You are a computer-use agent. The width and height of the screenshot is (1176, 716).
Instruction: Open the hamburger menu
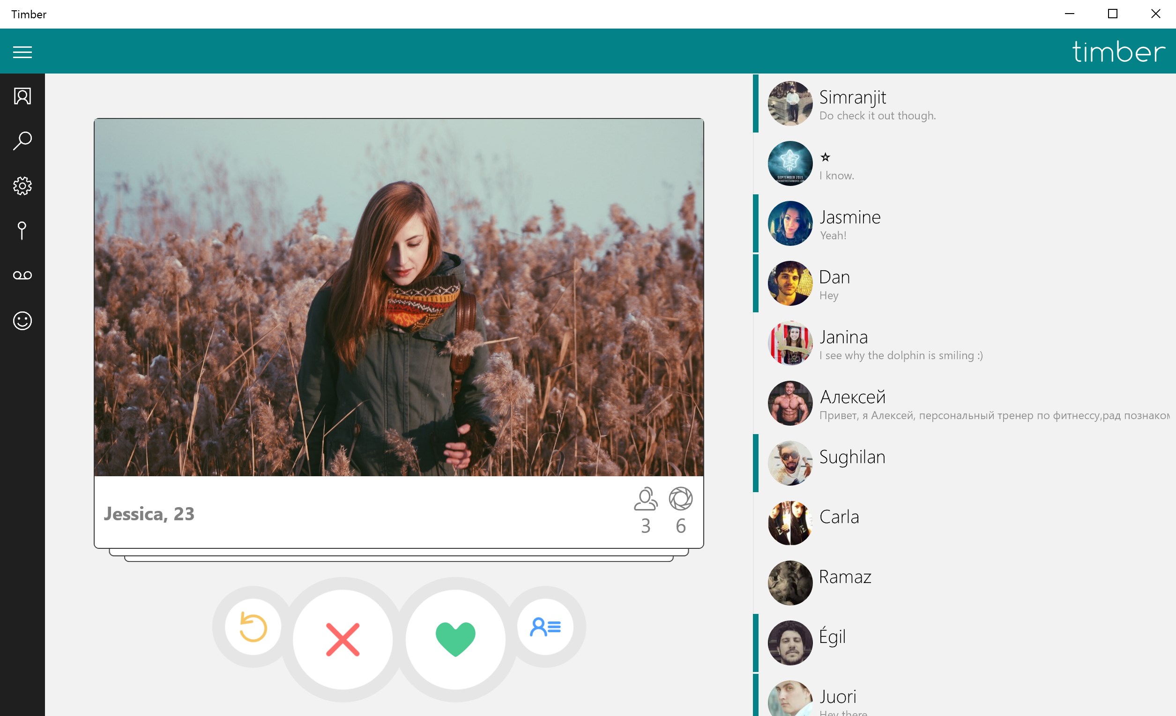click(22, 52)
